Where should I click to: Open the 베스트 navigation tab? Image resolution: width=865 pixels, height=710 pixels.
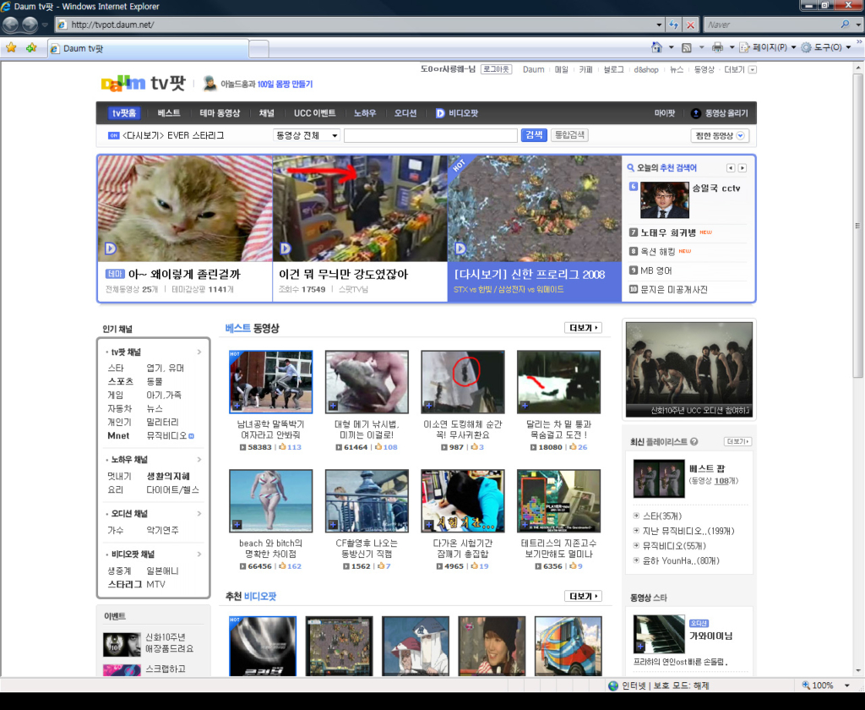169,113
